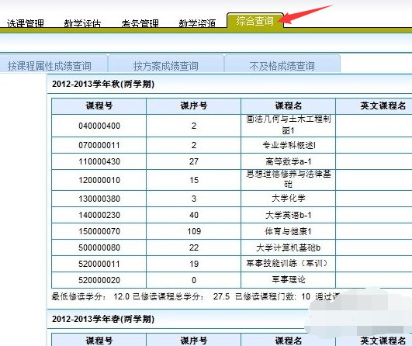The width and height of the screenshot is (412, 346).
Task: Click sequence number 3 for 大学化学
Action: point(194,199)
